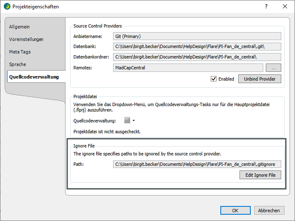The width and height of the screenshot is (295, 221).
Task: Select the Quellcodeverwaltung tab
Action: coord(34,77)
